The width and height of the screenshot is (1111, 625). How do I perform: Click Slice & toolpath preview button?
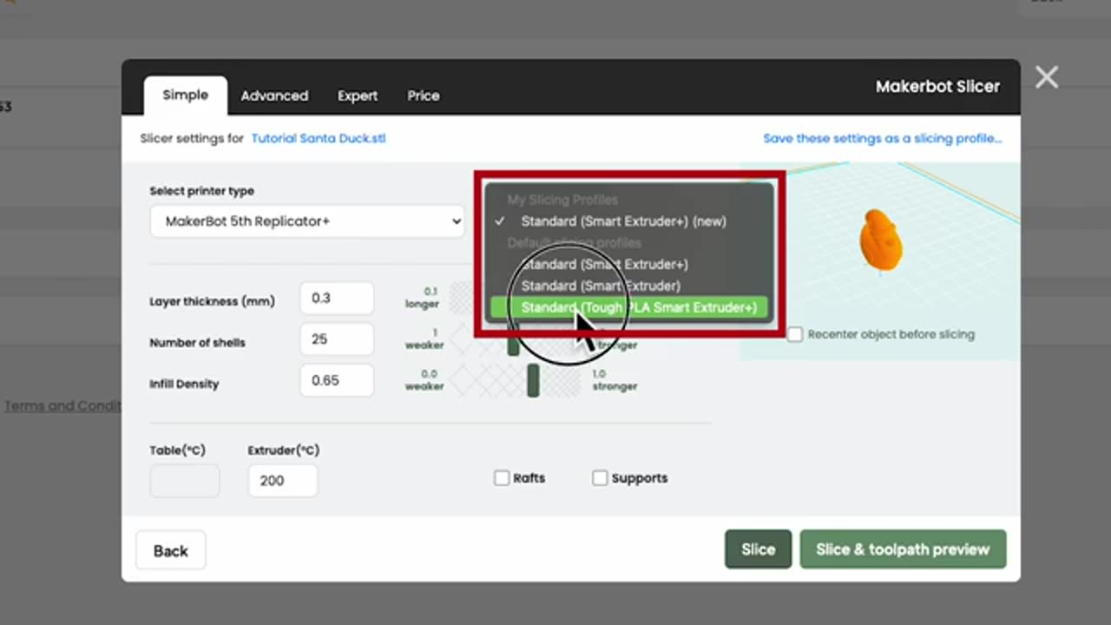[x=903, y=549]
